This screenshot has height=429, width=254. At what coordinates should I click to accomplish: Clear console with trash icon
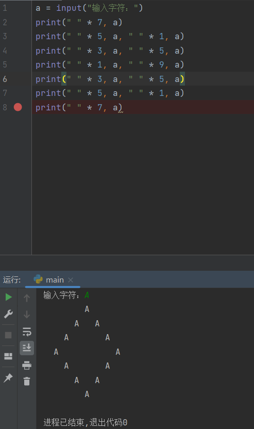pyautogui.click(x=26, y=381)
